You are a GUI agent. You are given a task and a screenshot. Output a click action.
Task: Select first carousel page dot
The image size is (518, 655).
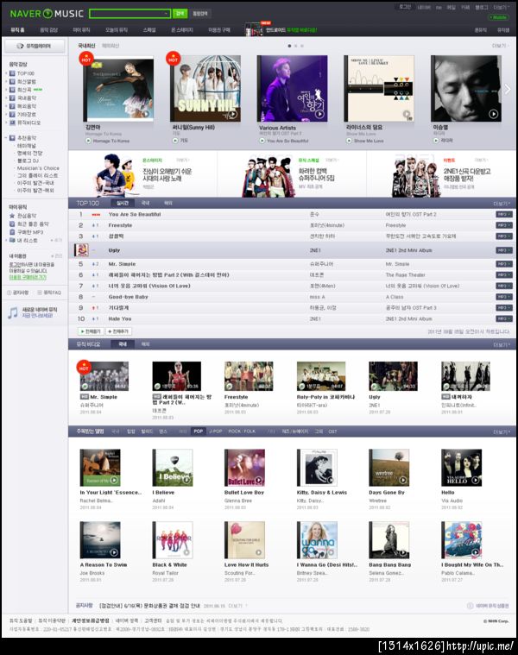coord(289,46)
